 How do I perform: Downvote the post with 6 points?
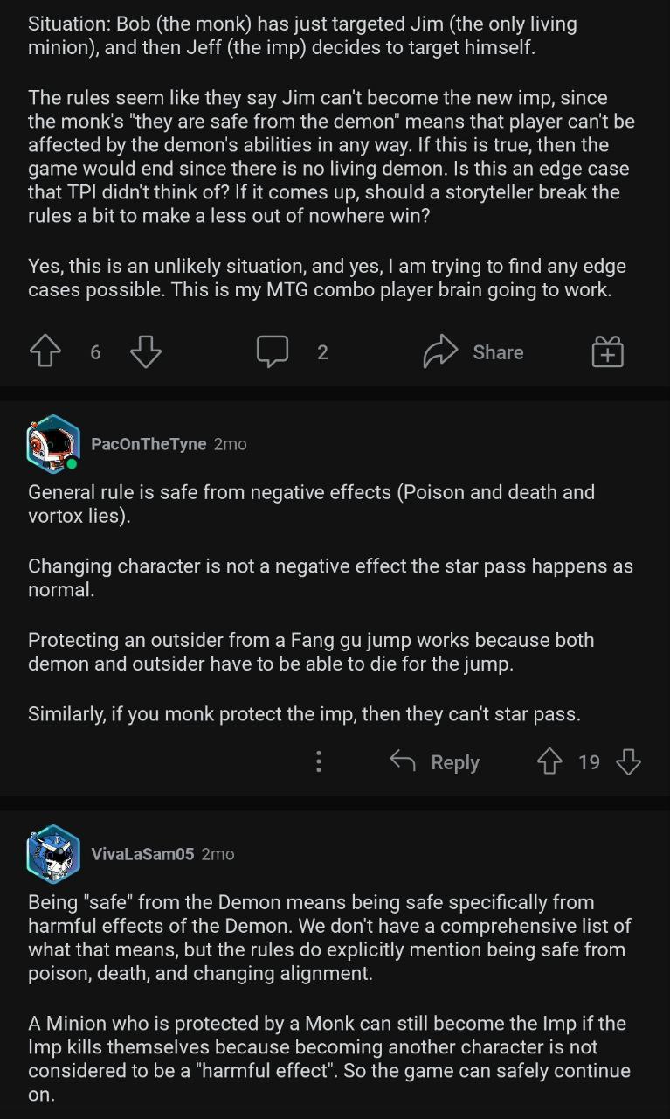(146, 352)
